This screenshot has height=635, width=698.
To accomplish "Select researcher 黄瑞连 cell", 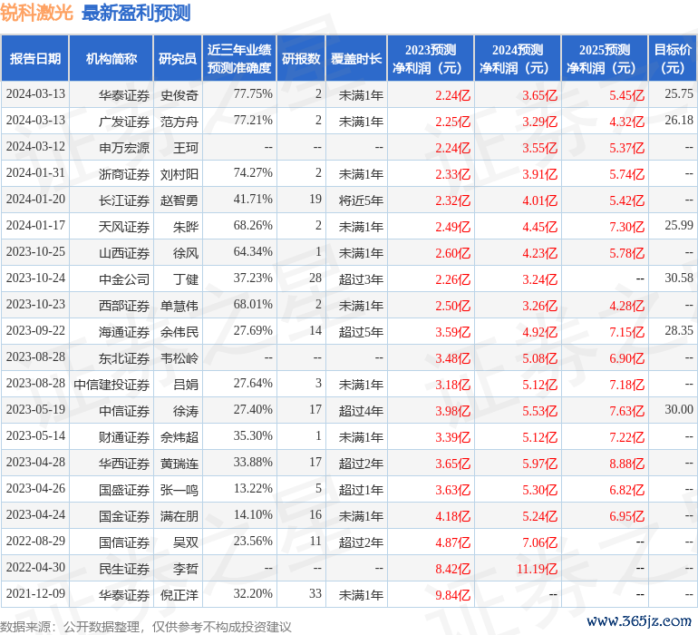I will (179, 463).
